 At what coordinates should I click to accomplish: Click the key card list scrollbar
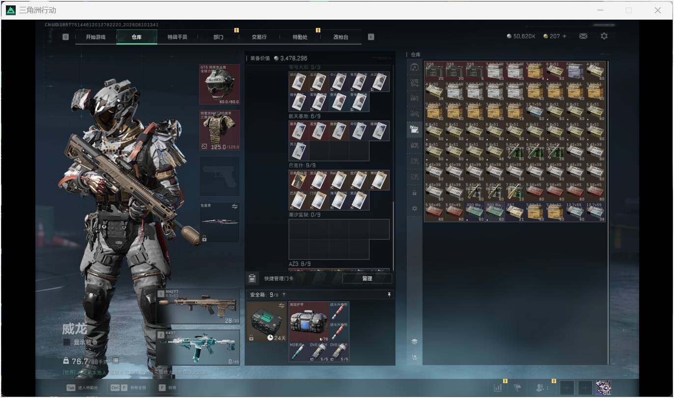pyautogui.click(x=393, y=236)
